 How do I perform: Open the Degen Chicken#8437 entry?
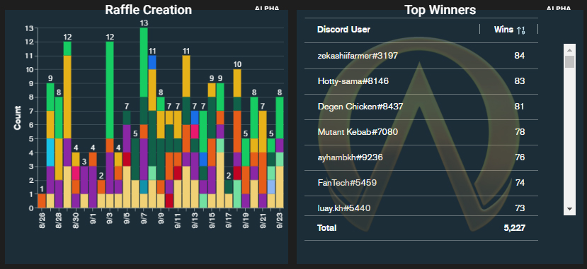(x=421, y=107)
